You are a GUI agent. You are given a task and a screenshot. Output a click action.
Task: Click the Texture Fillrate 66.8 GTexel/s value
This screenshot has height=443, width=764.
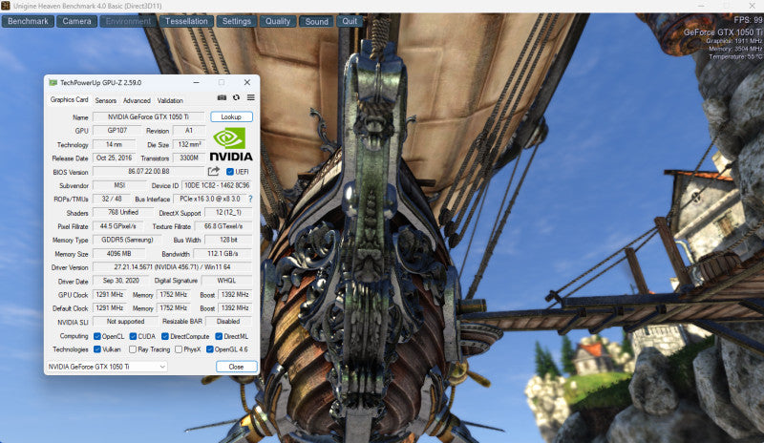(x=223, y=226)
